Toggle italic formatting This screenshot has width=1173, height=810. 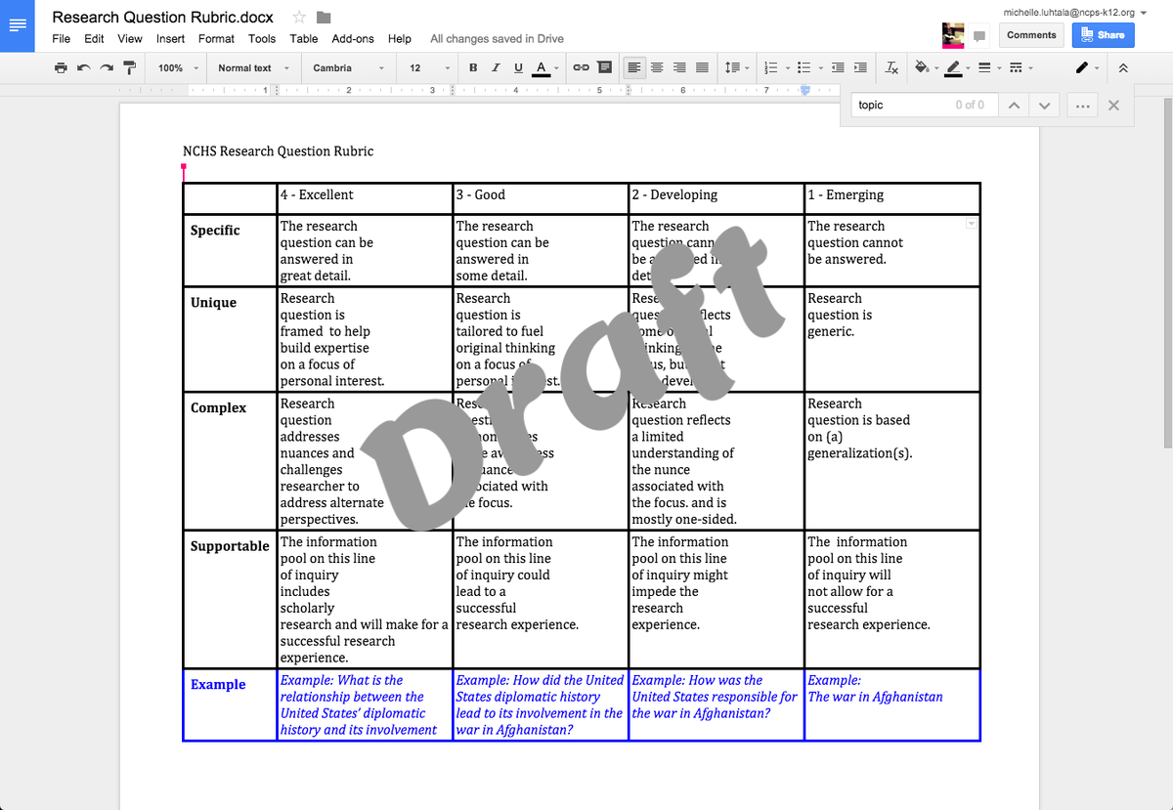[495, 67]
